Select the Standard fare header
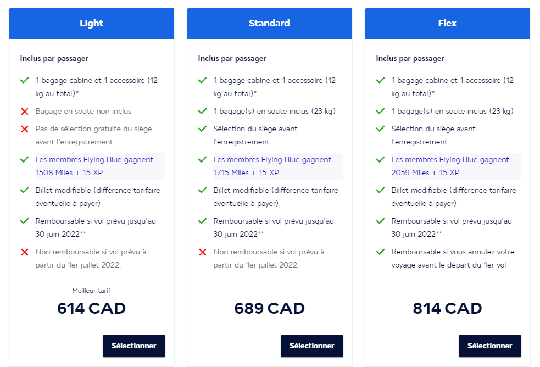 269,23
